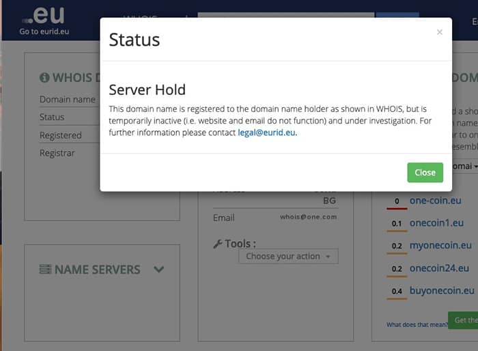This screenshot has height=351, width=478.
Task: Open the onecoin1.eu domain link
Action: (436, 223)
